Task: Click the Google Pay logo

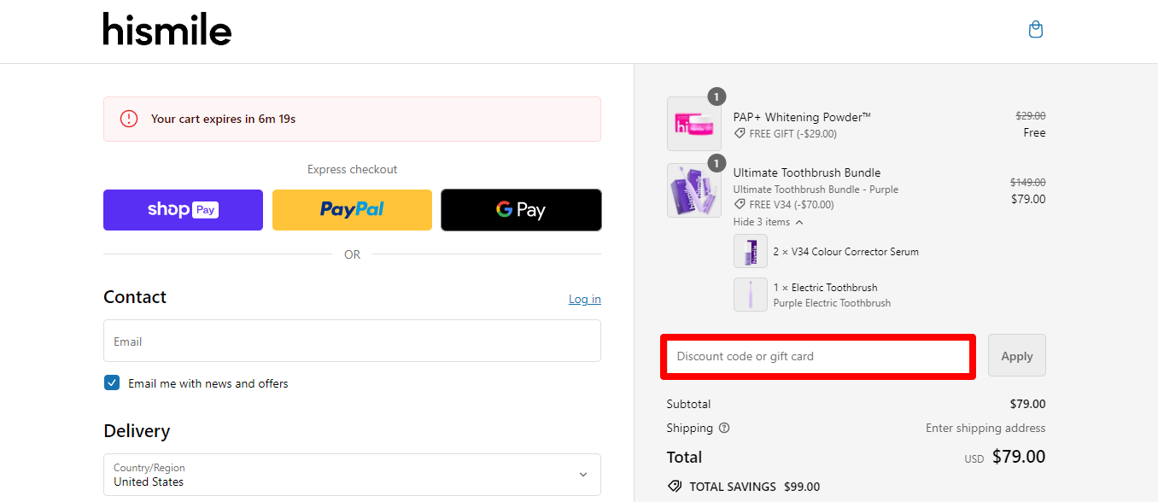Action: pyautogui.click(x=521, y=209)
